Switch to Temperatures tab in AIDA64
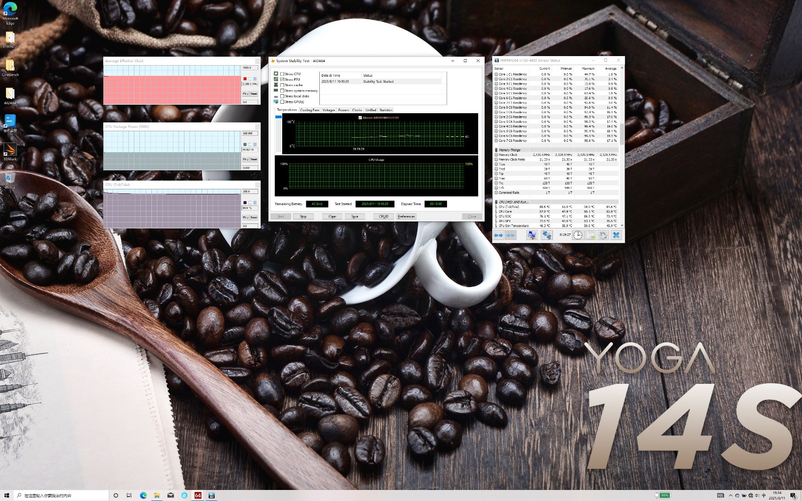The image size is (802, 501). tap(287, 110)
